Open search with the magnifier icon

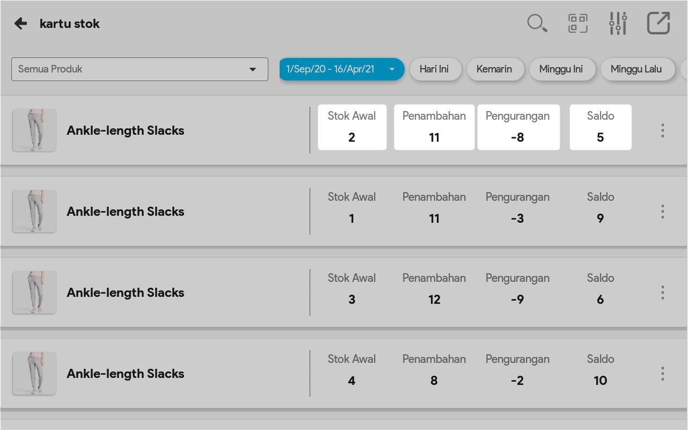537,24
